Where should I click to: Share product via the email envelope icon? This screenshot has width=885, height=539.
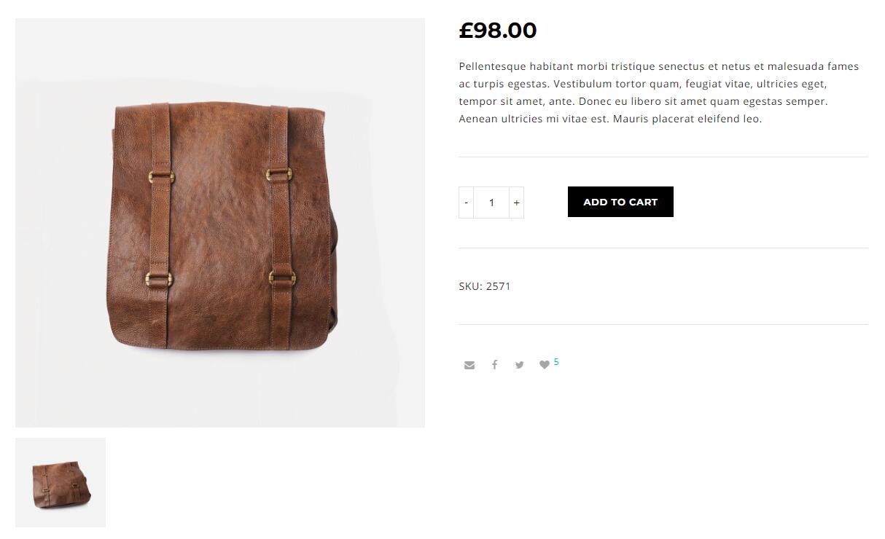coord(469,365)
